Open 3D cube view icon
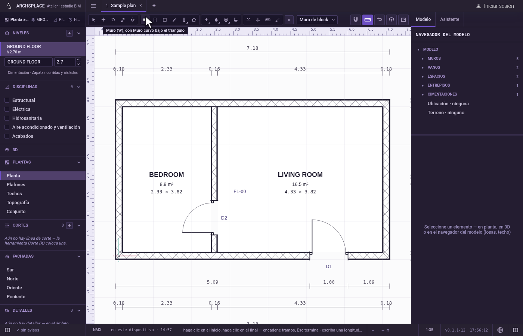This screenshot has width=523, height=336. click(x=391, y=19)
